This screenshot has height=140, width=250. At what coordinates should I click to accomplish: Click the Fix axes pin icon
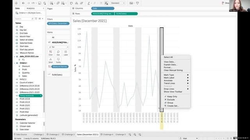coord(106,3)
